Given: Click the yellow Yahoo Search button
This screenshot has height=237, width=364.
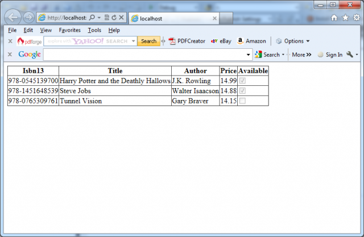Looking at the screenshot, I should pos(148,41).
